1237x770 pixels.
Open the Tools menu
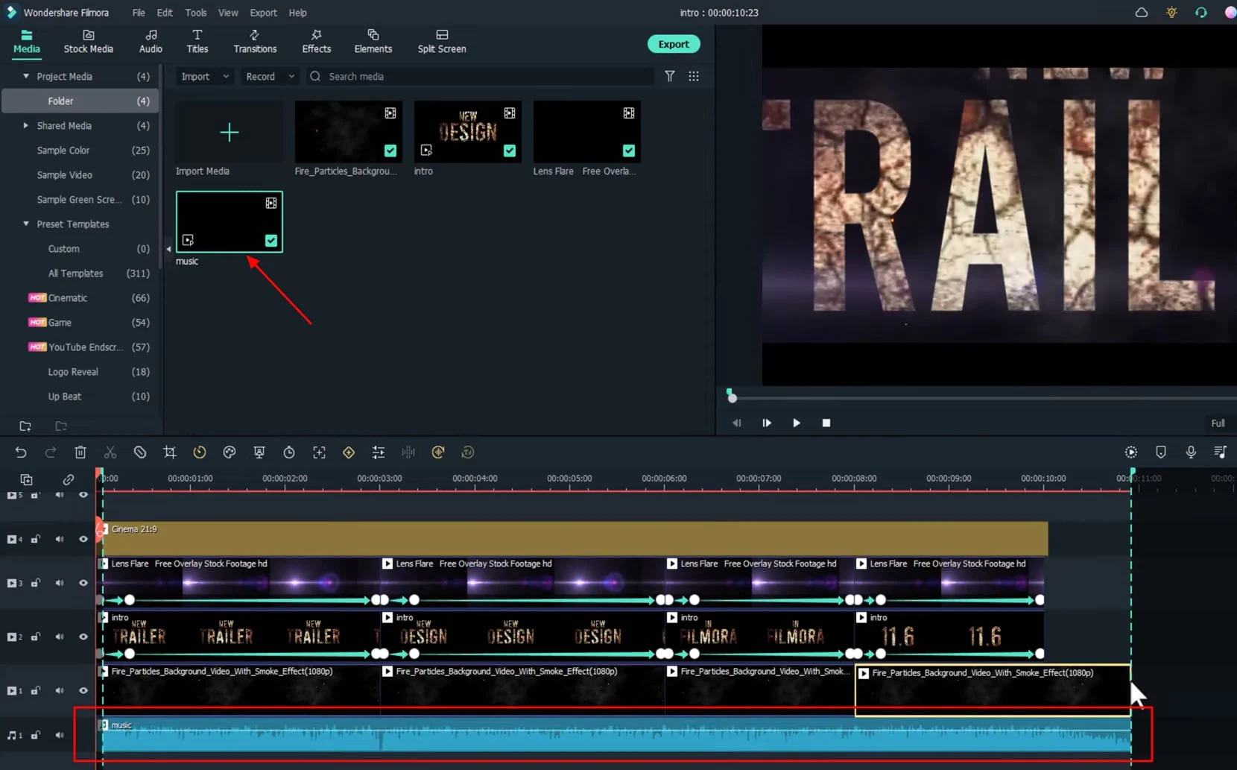(x=196, y=13)
